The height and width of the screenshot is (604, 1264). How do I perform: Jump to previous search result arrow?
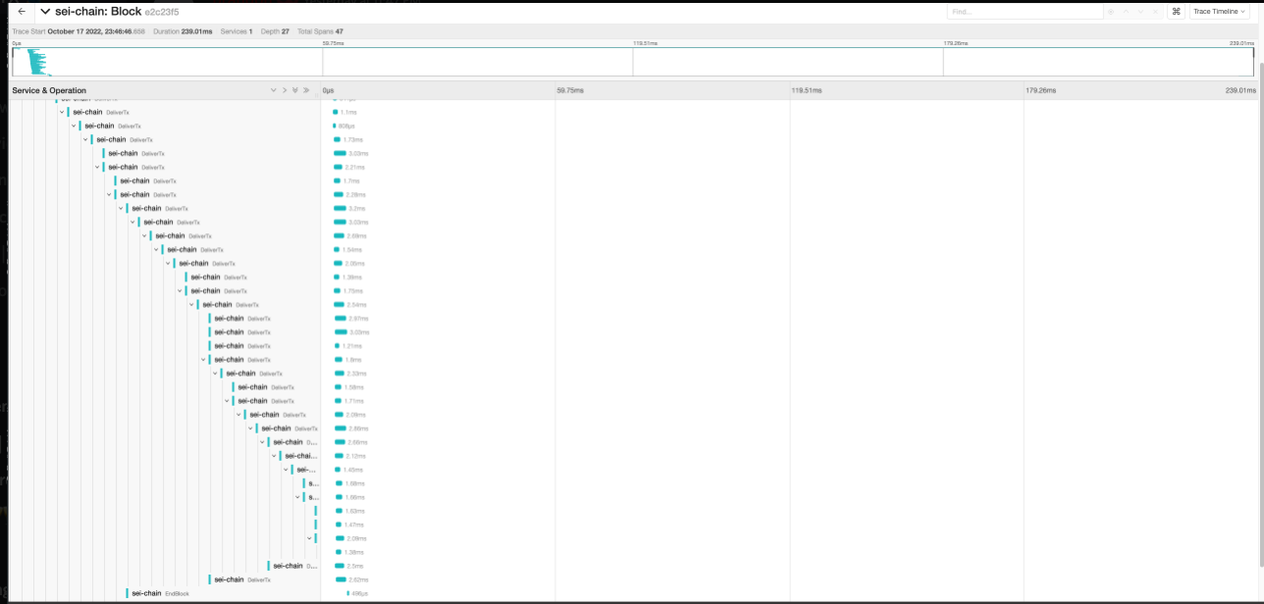(1128, 12)
